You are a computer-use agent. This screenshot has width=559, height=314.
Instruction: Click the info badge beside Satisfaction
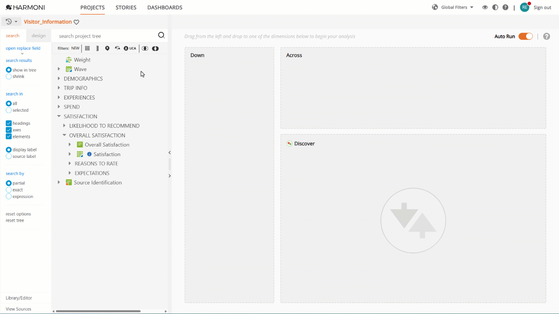90,154
